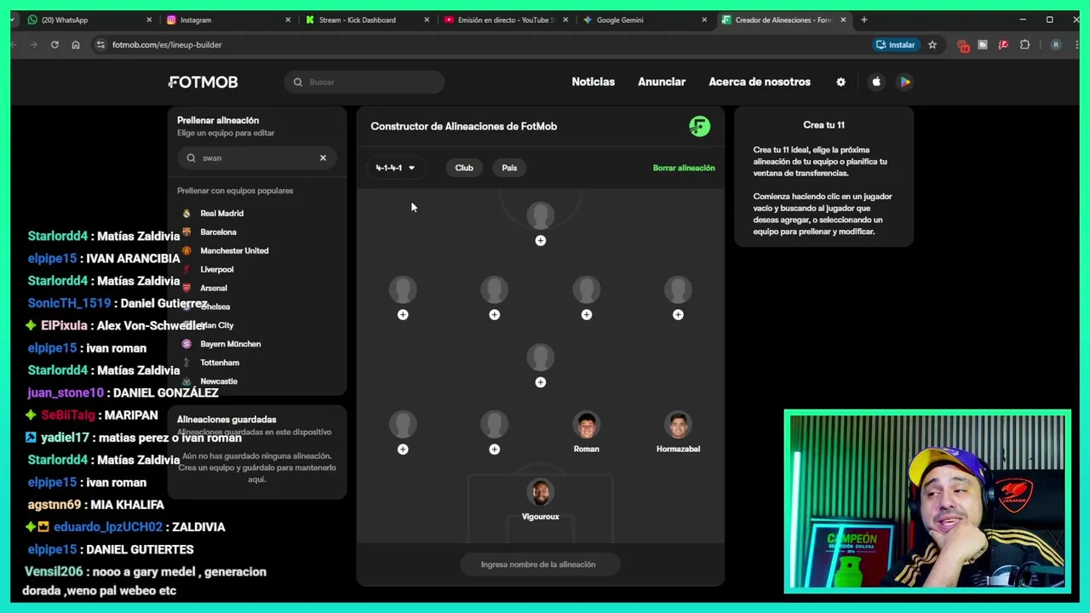The width and height of the screenshot is (1090, 613).
Task: Open the settings gear in FotMob header
Action: click(x=840, y=82)
